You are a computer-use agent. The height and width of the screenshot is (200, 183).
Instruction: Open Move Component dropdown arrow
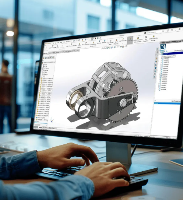pos(85,47)
